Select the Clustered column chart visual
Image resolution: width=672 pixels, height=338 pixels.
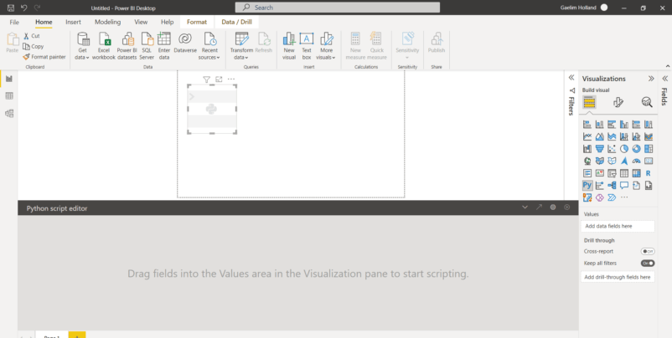coord(624,125)
